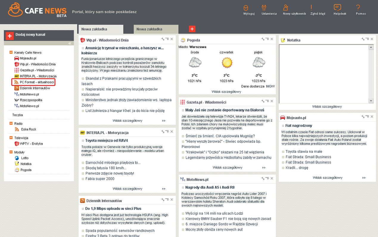The width and height of the screenshot is (378, 237).
Task: Close the Wp.pl - Wiadomości Dnia widget
Action: [172, 39]
